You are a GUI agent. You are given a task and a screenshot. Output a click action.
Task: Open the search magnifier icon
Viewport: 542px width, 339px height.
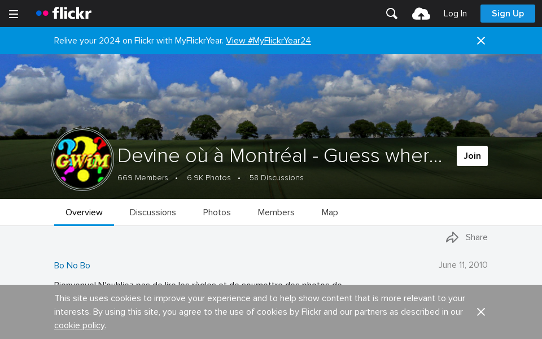(x=392, y=14)
